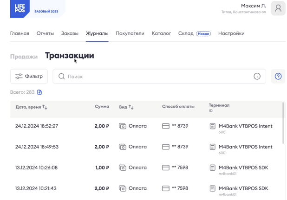Open the Каталог menu tab
Viewport: 287px width, 200px height.
(x=161, y=33)
